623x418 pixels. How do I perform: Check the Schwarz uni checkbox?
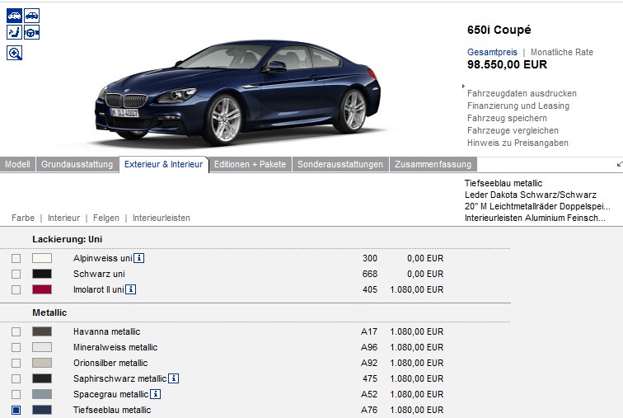tap(16, 275)
